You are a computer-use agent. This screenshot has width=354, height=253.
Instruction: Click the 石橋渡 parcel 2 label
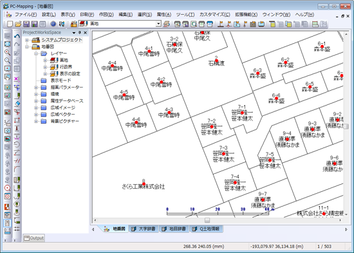(x=216, y=63)
